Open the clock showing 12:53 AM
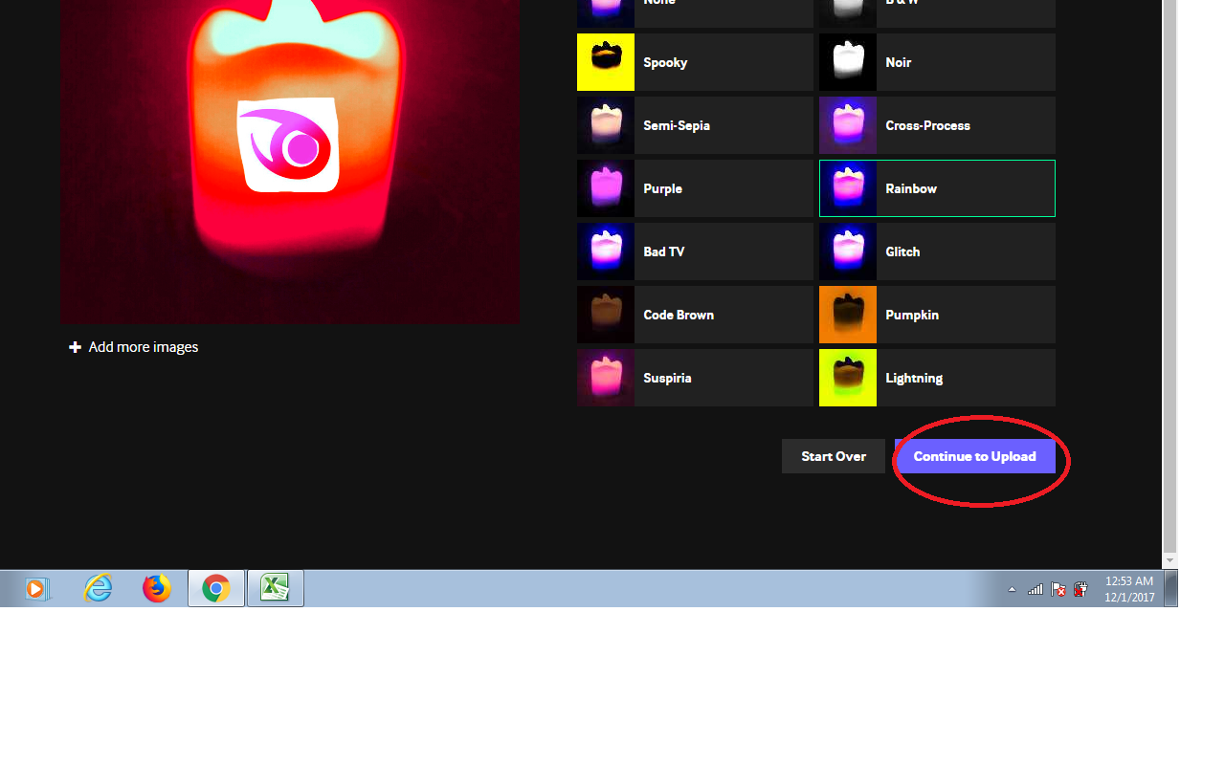The height and width of the screenshot is (765, 1225). click(x=1129, y=588)
